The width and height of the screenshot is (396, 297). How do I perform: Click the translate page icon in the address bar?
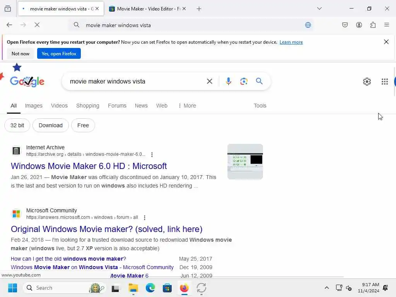click(308, 25)
